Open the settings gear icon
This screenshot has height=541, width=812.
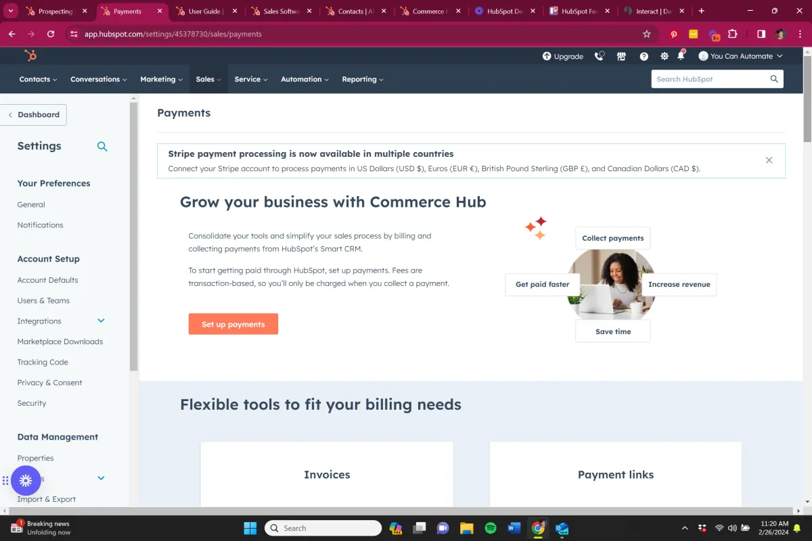(x=664, y=56)
